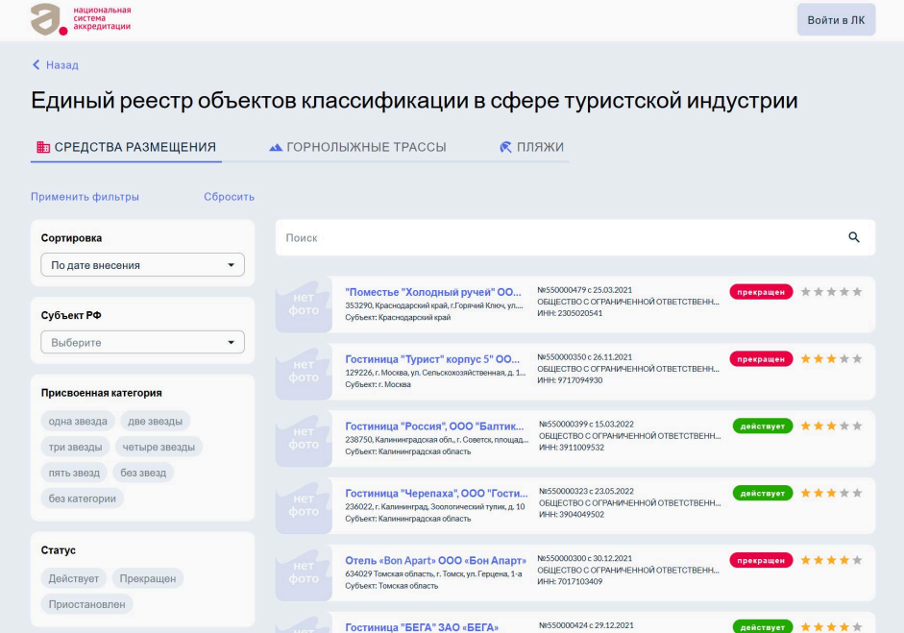Screen dimensions: 904x633
Task: Click "действует" badge on Гостиница Черепаха row
Action: pos(763,493)
